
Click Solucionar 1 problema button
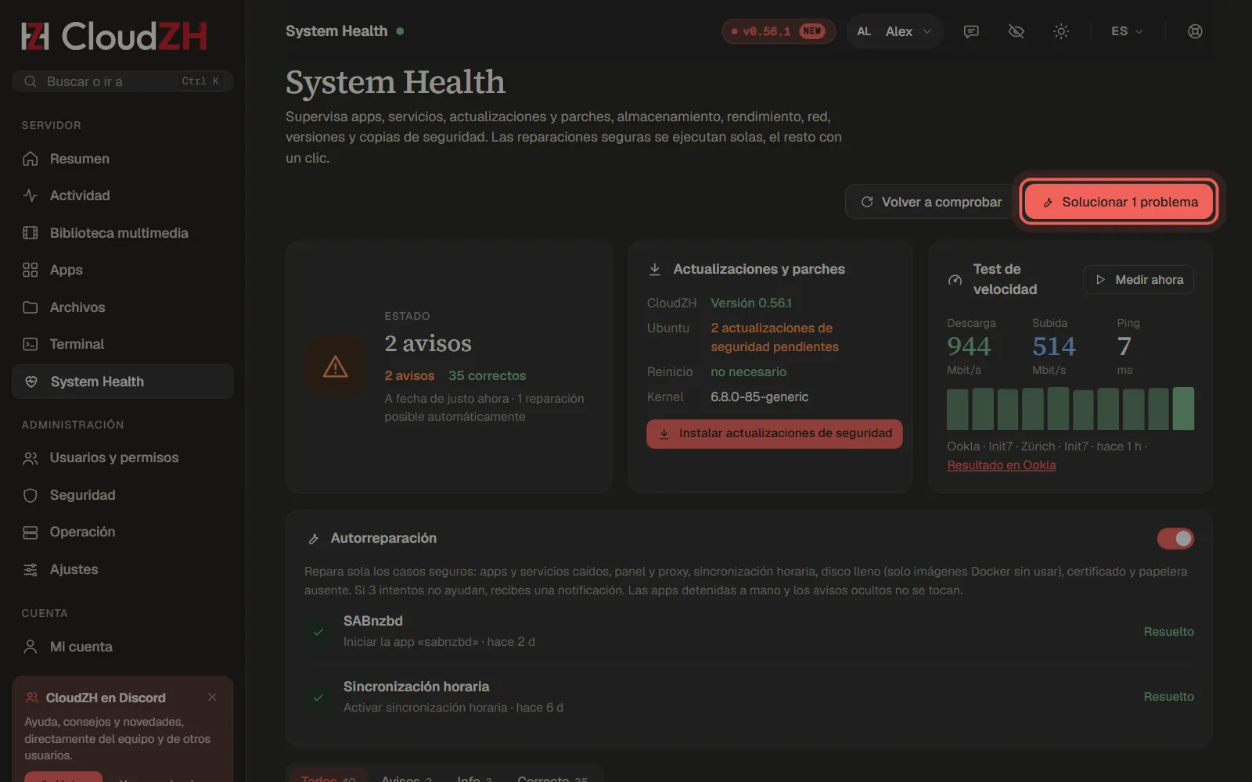(x=1119, y=202)
